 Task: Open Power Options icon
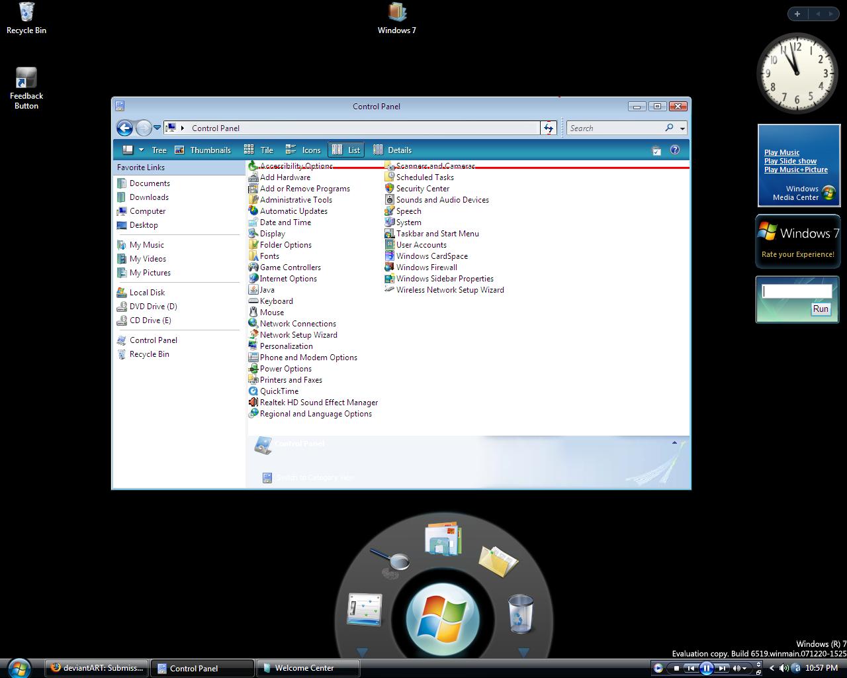pyautogui.click(x=253, y=369)
